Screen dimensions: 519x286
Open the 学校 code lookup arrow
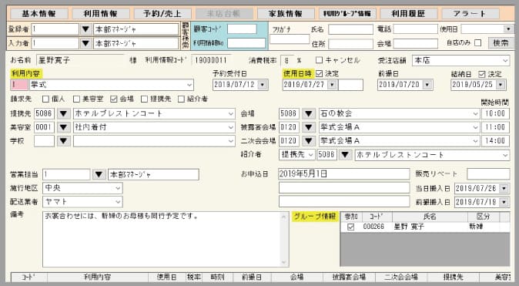coord(64,141)
